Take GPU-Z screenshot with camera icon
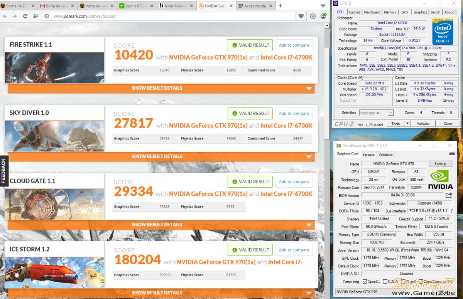 tap(452, 154)
